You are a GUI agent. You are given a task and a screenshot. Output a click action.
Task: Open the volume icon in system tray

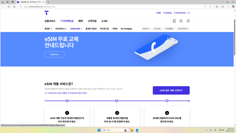pyautogui.click(x=223, y=130)
